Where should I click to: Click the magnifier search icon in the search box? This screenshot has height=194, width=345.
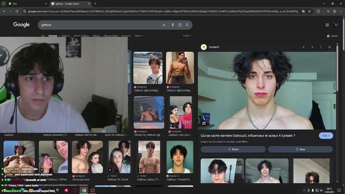tap(187, 25)
